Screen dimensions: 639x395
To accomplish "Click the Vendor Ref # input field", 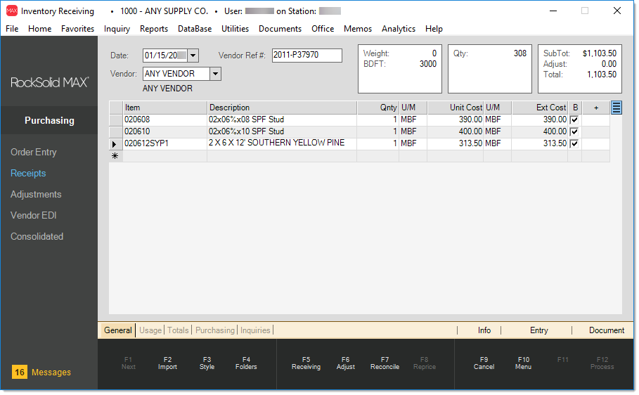I will pyautogui.click(x=307, y=55).
